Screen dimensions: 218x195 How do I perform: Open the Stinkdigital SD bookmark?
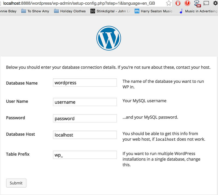click(x=110, y=11)
